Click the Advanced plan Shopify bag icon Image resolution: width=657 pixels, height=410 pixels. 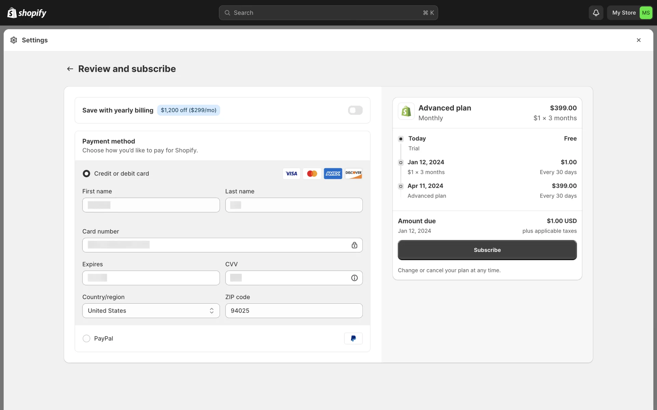[x=406, y=111]
